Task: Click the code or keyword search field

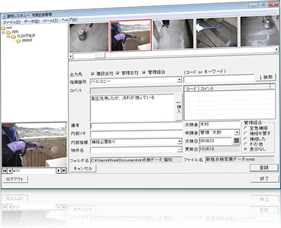Action: [219, 78]
